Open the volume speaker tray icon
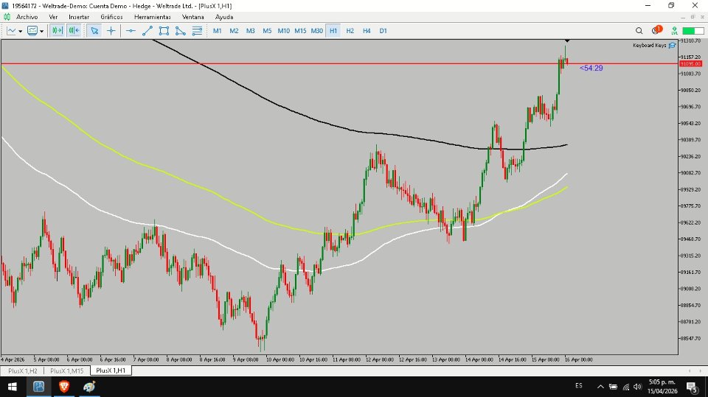This screenshot has width=708, height=397. pyautogui.click(x=637, y=387)
